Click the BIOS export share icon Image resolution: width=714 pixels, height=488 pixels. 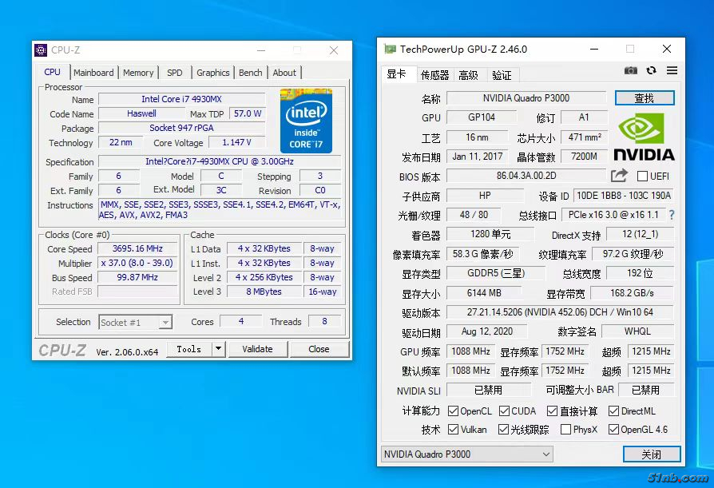click(x=619, y=175)
